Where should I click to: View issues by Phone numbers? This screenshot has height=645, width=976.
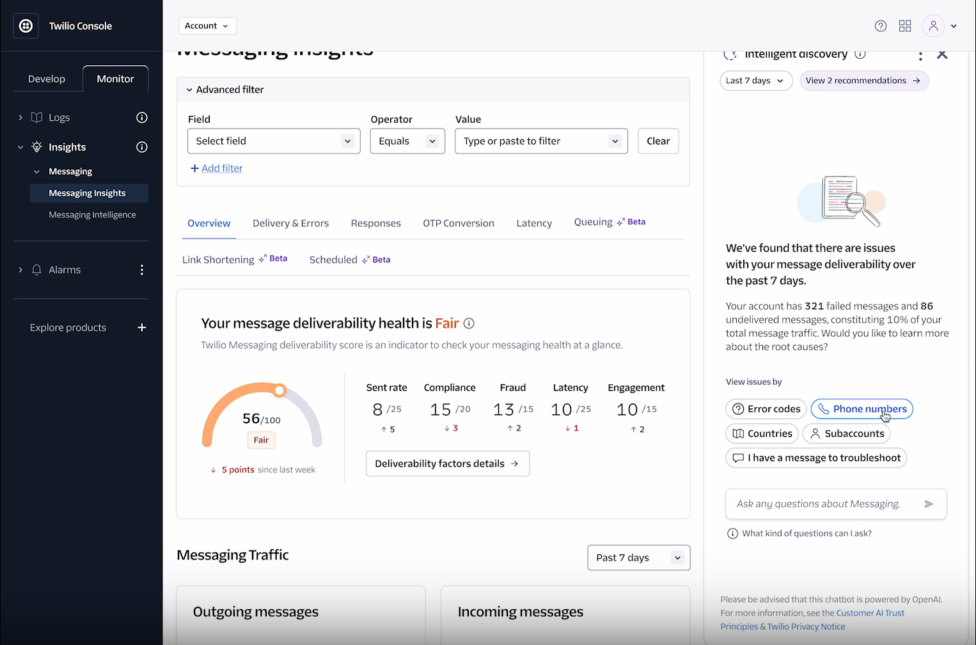pos(862,409)
